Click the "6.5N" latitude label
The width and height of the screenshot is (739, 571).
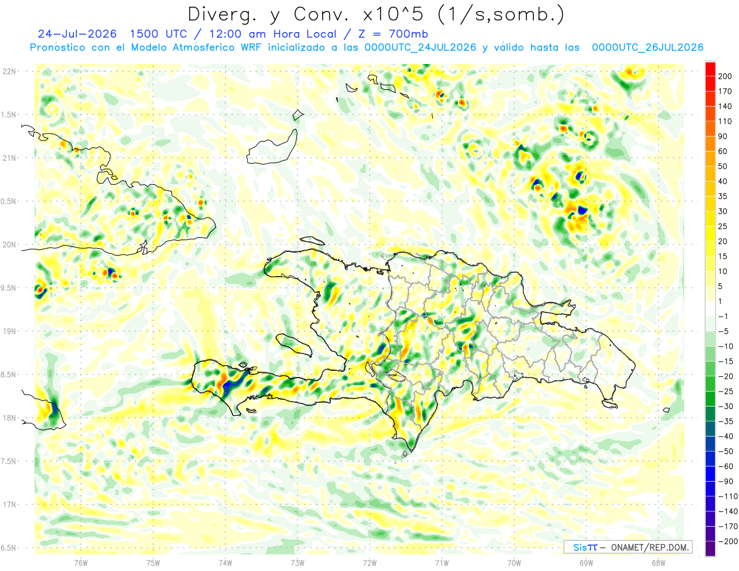click(x=9, y=548)
